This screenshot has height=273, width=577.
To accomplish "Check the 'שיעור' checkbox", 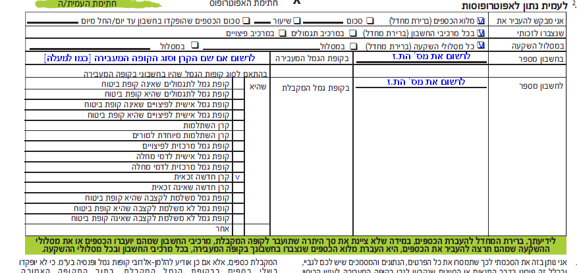I will point(297,20).
